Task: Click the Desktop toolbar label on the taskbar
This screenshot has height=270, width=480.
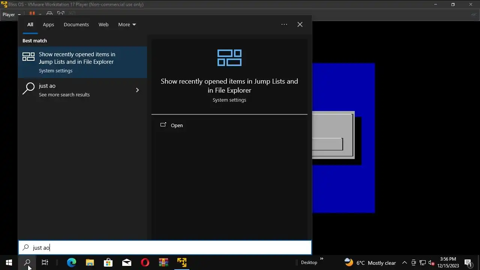Action: [309, 262]
